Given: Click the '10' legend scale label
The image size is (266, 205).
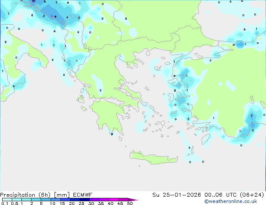Looking at the screenshot, I should pos(52,203).
